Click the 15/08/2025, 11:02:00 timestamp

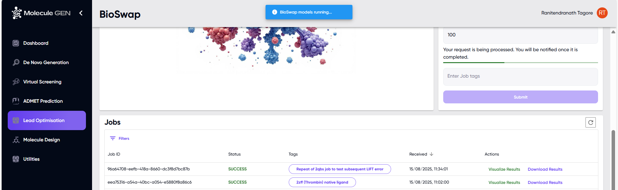click(x=429, y=182)
